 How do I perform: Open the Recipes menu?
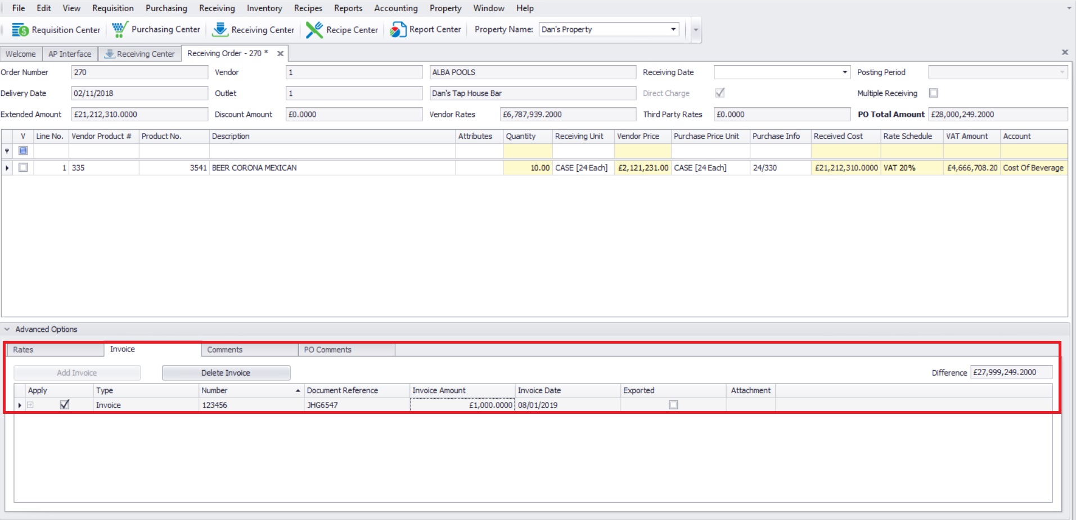pyautogui.click(x=308, y=8)
